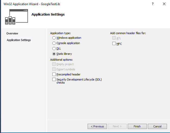Choose Console application type
Image resolution: width=170 pixels, height=133 pixels.
click(54, 43)
